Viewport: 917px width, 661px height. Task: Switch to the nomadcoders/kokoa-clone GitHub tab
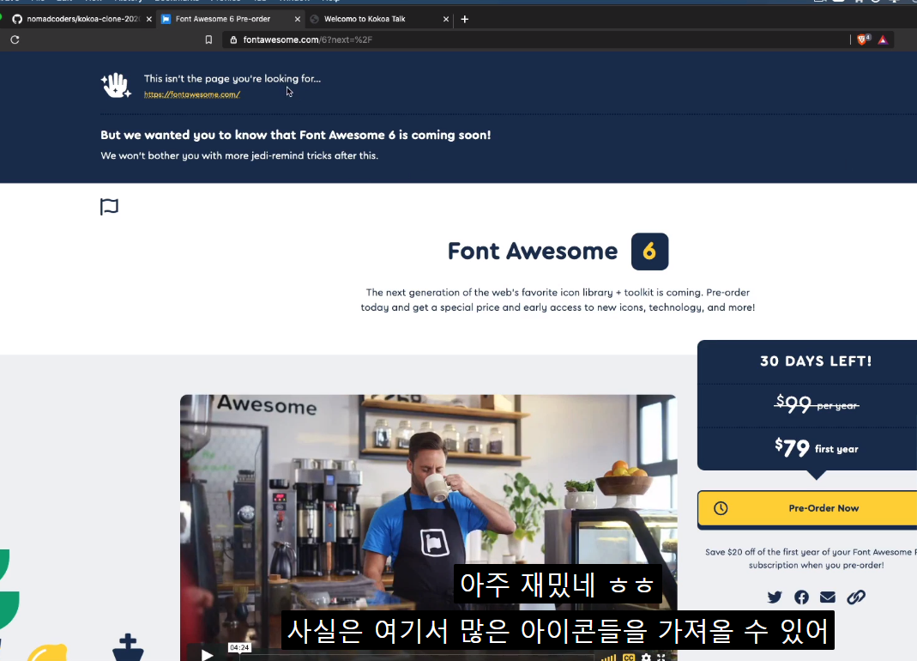(x=81, y=19)
